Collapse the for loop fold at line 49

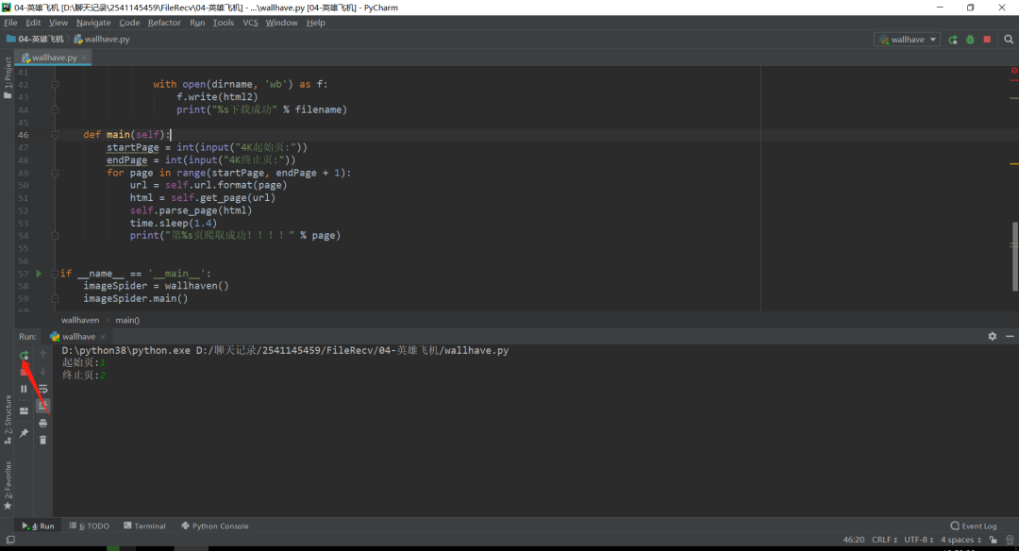pyautogui.click(x=56, y=173)
